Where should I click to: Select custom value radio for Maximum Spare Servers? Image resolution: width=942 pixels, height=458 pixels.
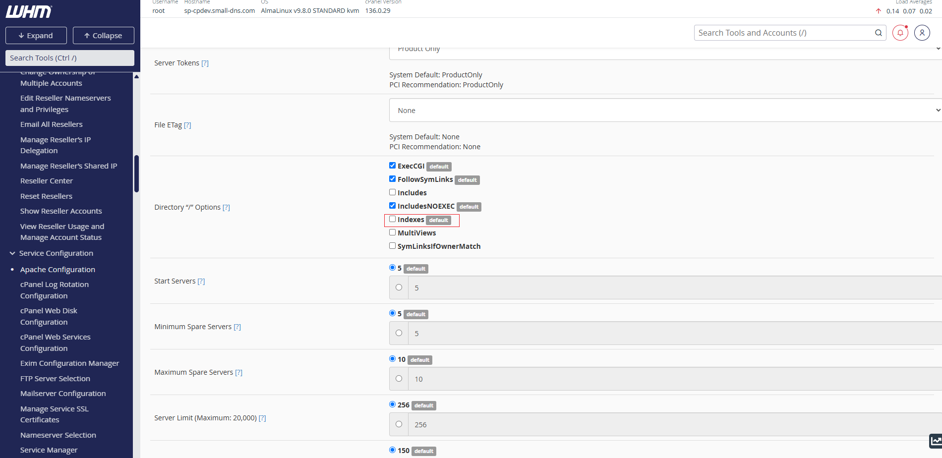399,379
